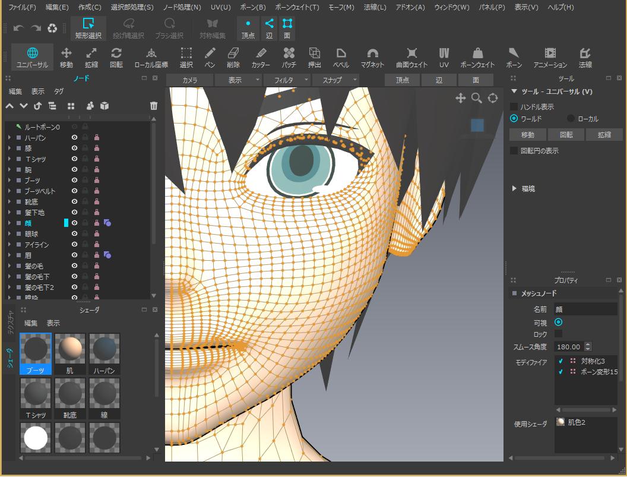627x477 pixels.
Task: Select the ブーツ shader swatch
Action: pos(36,354)
